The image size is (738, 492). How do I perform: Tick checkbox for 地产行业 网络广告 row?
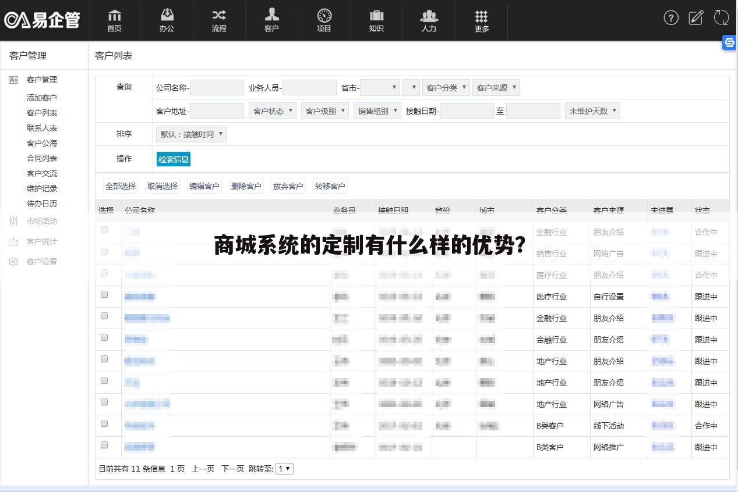coord(104,402)
